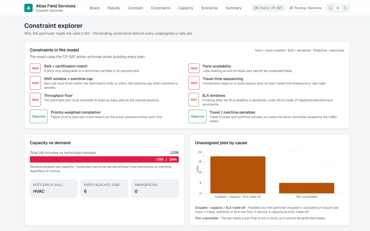Viewport: 370px width, 231px height.
Task: Open the Capacity tab
Action: point(186,8)
